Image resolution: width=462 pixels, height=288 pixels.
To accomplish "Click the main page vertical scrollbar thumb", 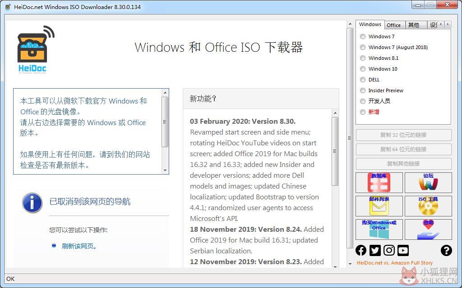I will 350,139.
